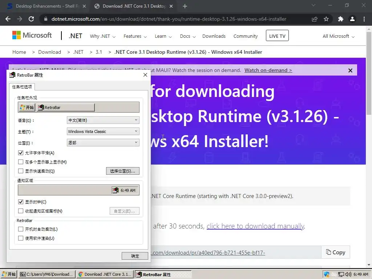Share this page via address bar icon

pos(315,19)
